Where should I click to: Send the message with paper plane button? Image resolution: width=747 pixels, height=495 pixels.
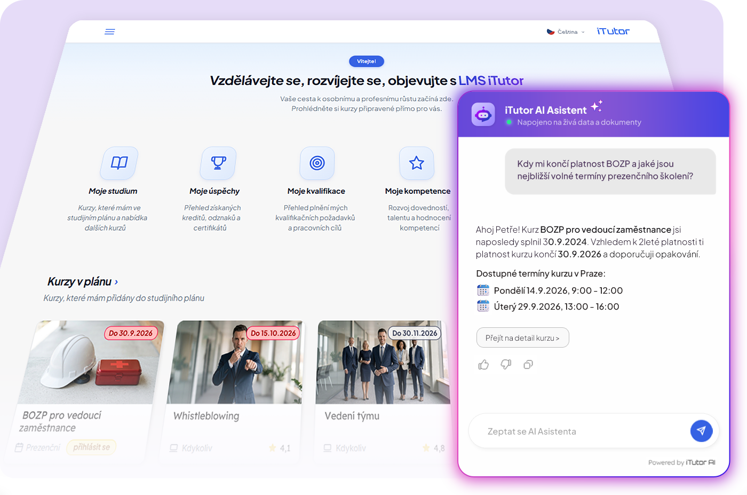click(x=701, y=430)
